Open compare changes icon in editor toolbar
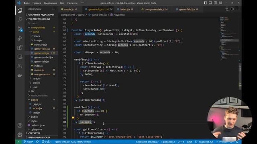 point(227,9)
